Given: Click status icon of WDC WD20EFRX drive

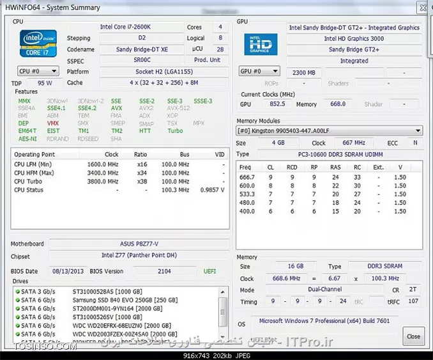Looking at the screenshot, I should pos(18,325).
